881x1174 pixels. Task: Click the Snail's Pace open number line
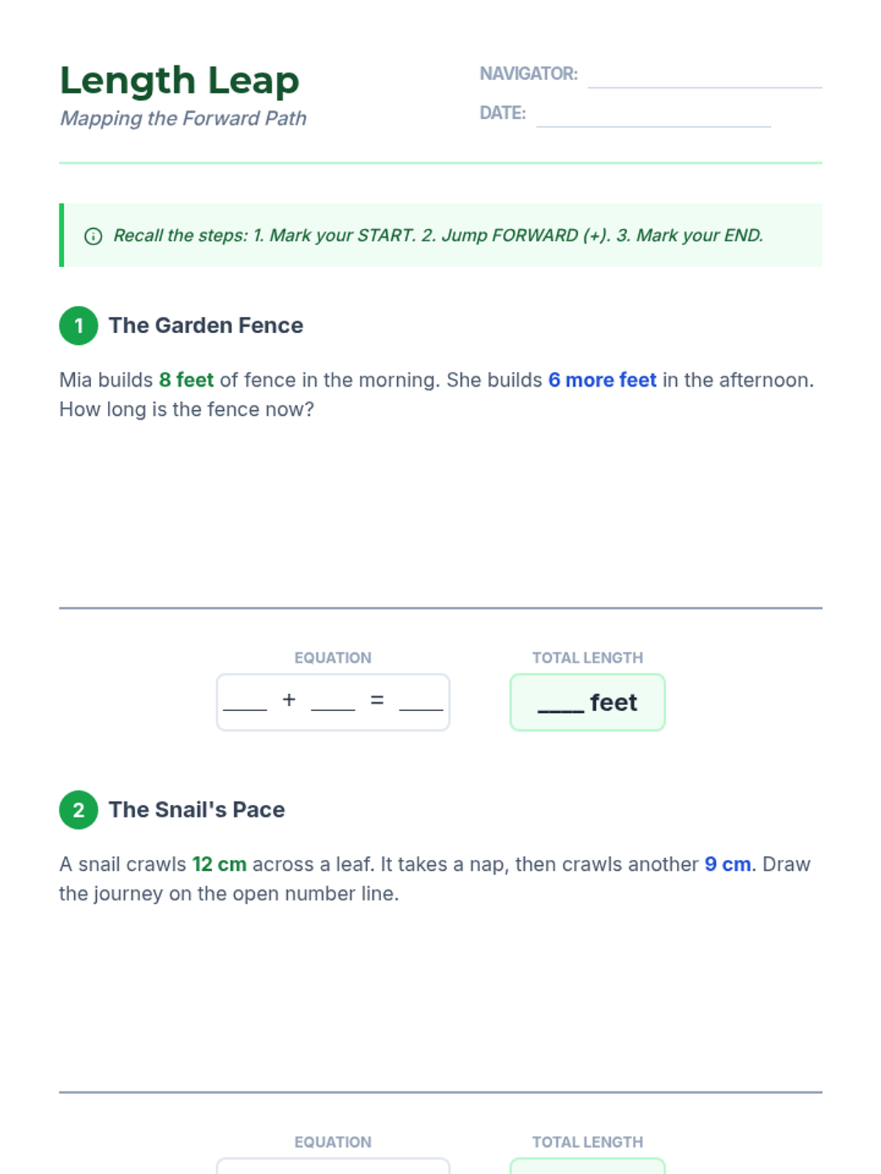[x=440, y=1092]
